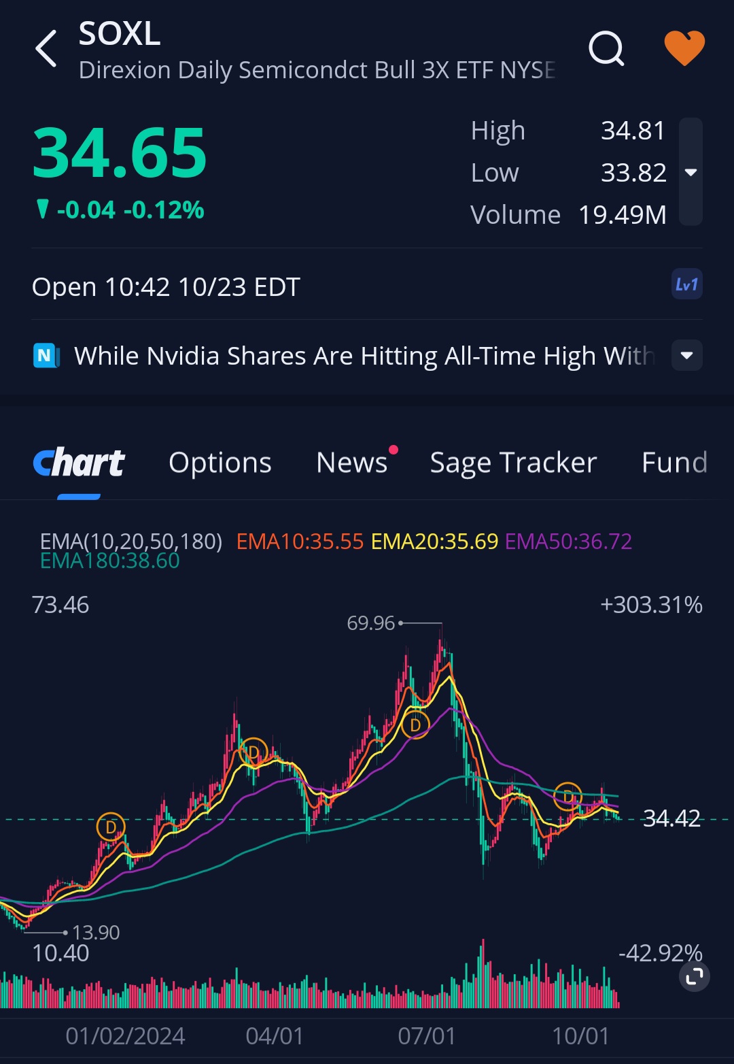The image size is (734, 1064).
Task: Tap the EMA20:35.69 value label
Action: point(435,542)
